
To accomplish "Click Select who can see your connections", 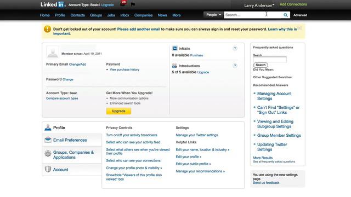I will click(133, 160).
